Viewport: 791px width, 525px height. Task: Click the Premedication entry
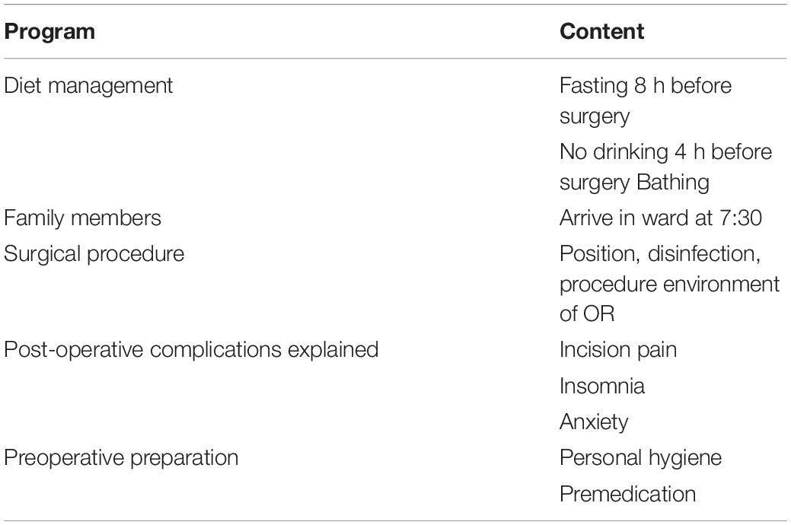[x=628, y=495]
